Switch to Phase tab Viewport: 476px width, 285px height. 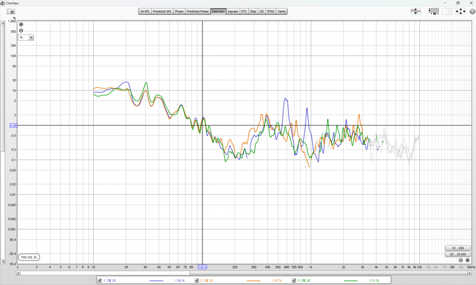click(x=179, y=11)
